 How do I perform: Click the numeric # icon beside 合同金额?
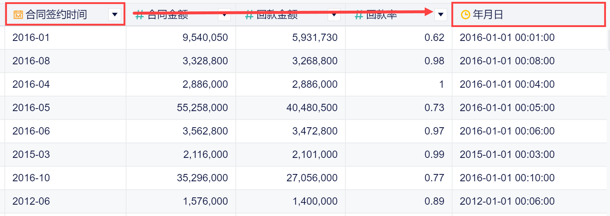139,16
